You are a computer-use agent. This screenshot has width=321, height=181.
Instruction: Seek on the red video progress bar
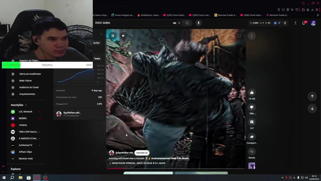tap(176, 168)
